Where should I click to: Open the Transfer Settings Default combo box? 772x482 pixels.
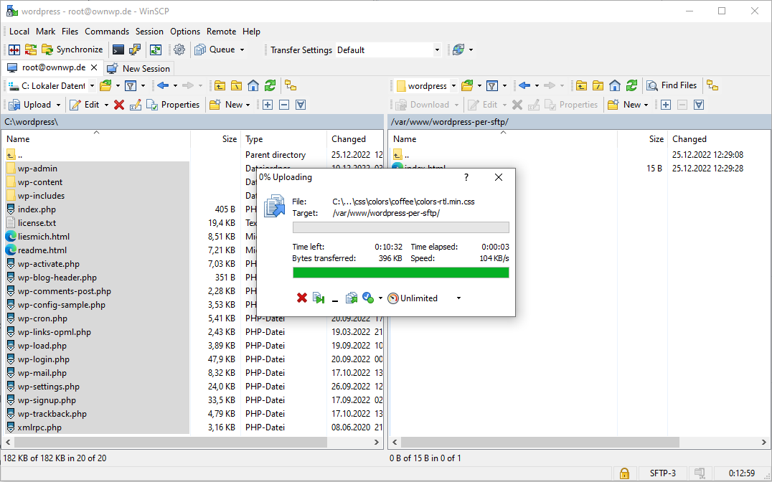tap(388, 49)
